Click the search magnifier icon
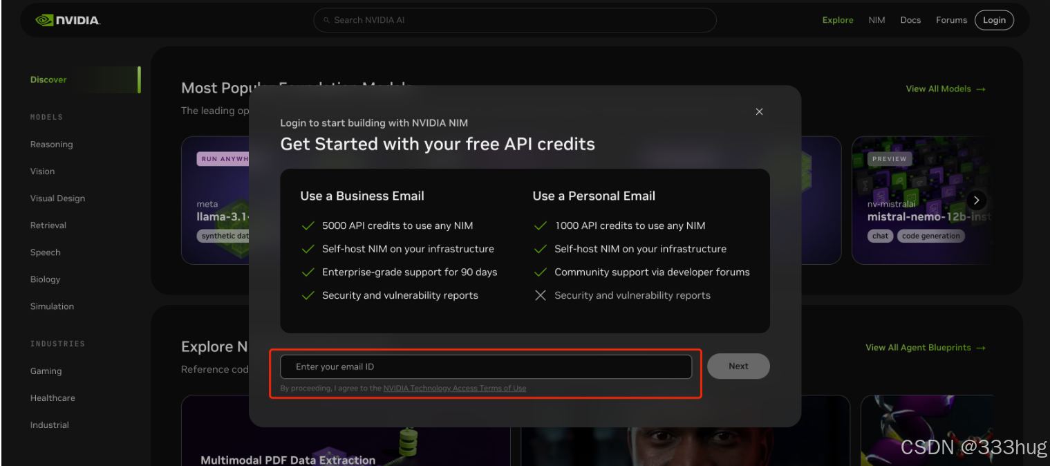Image resolution: width=1050 pixels, height=466 pixels. (x=327, y=21)
